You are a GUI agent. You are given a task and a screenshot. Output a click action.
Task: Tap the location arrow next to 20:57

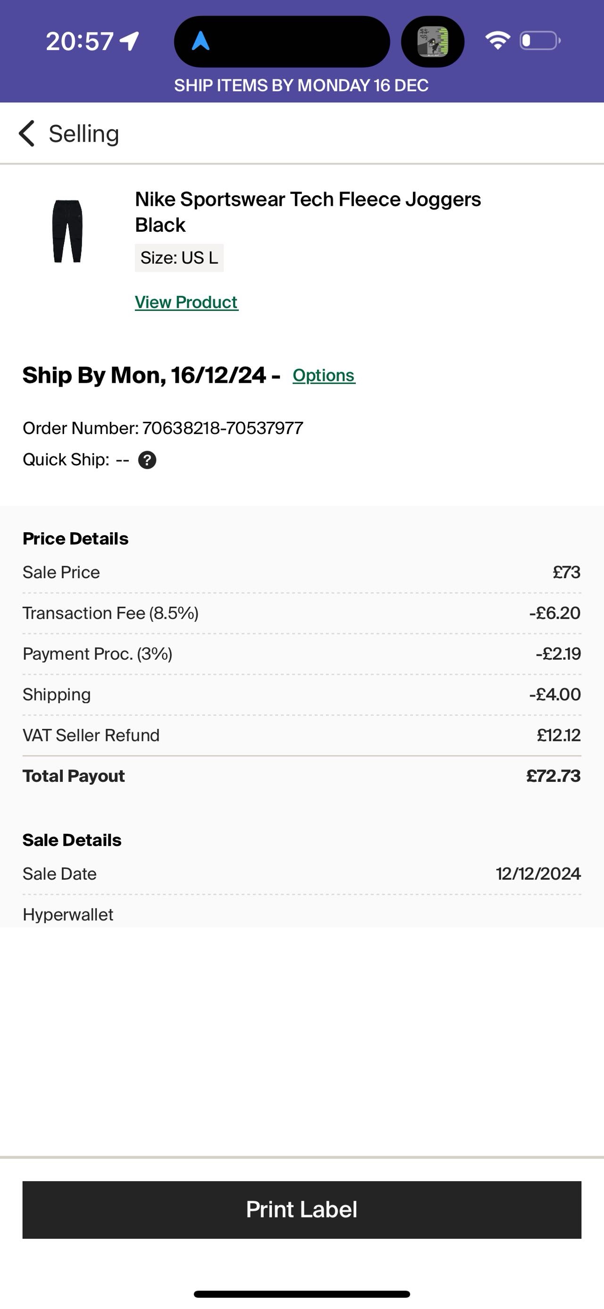[x=130, y=41]
